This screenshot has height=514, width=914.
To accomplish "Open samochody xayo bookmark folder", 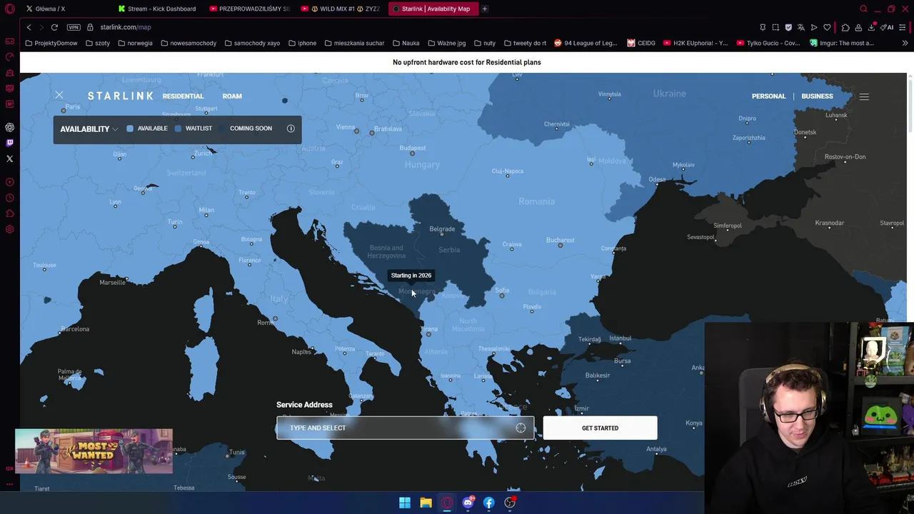I will pos(252,43).
